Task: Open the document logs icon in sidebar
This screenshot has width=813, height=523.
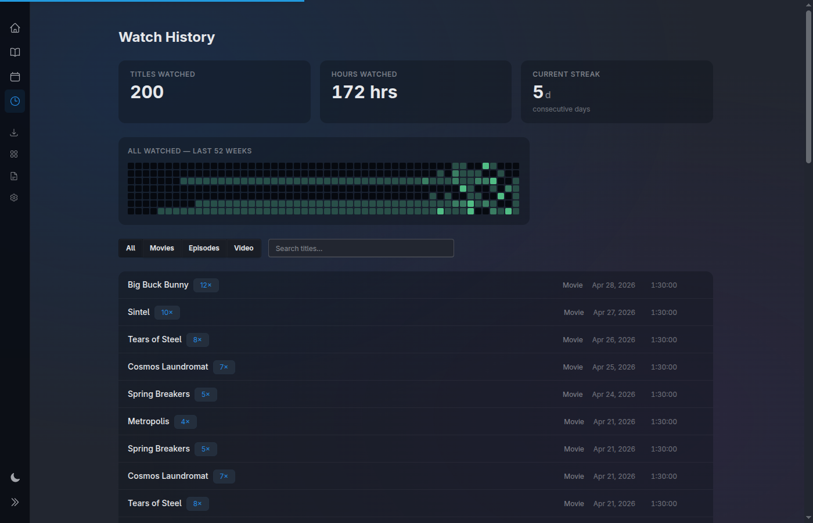Action: [x=14, y=176]
